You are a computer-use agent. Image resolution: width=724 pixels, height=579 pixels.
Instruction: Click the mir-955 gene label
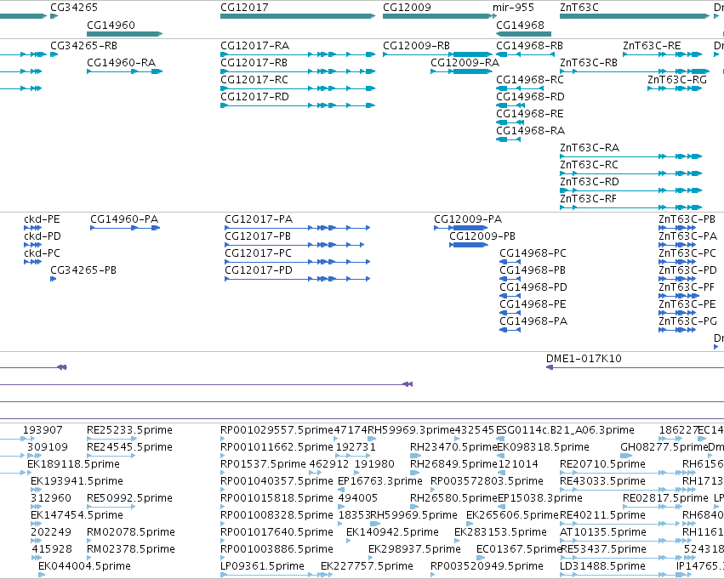click(x=513, y=8)
